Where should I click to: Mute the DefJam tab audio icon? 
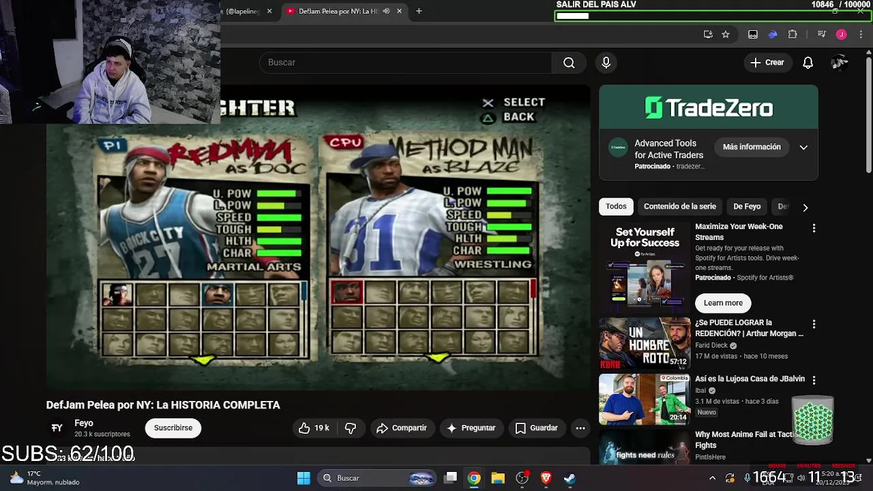point(386,11)
